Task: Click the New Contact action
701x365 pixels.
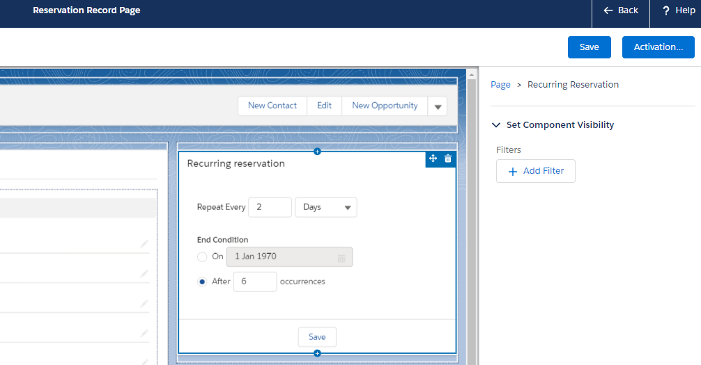Action: (272, 106)
